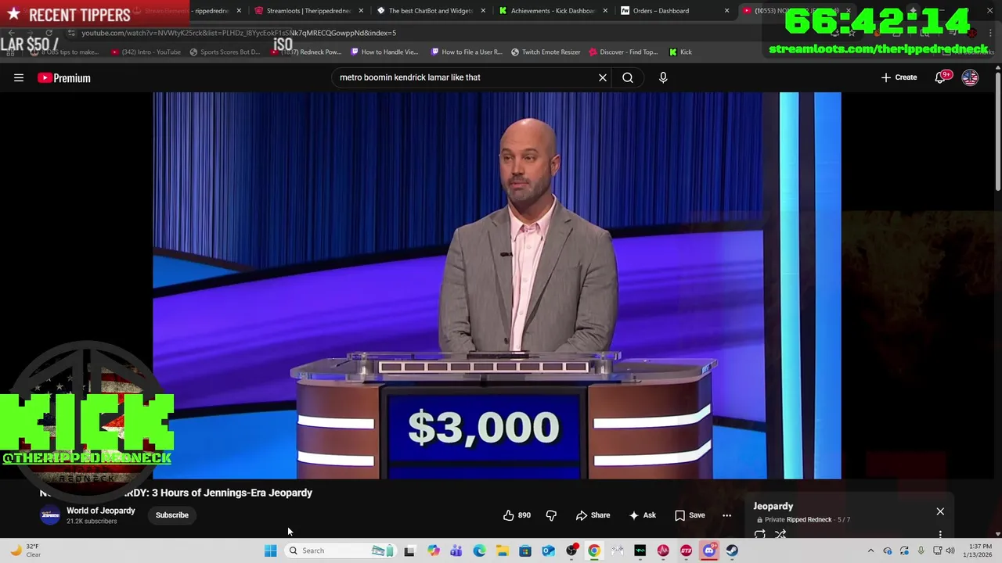This screenshot has width=1002, height=563.
Task: Open Microsoft Store taskbar icon
Action: (525, 550)
